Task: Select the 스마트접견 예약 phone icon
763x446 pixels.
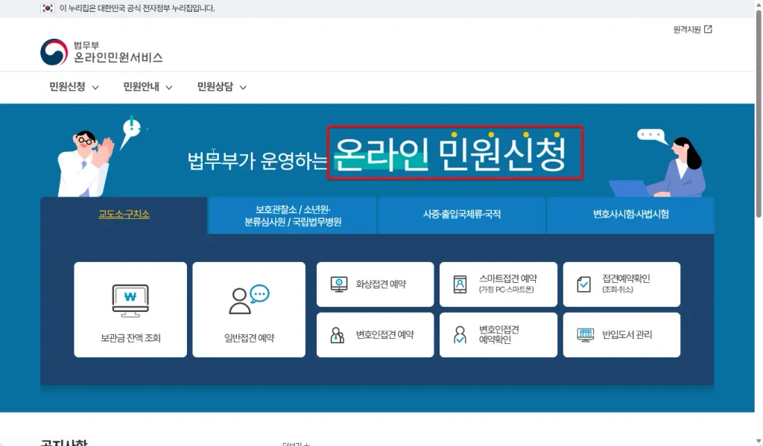Action: click(x=460, y=284)
